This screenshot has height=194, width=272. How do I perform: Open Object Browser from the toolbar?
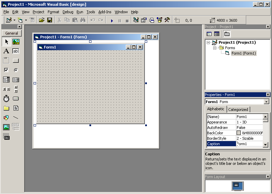pos(159,20)
